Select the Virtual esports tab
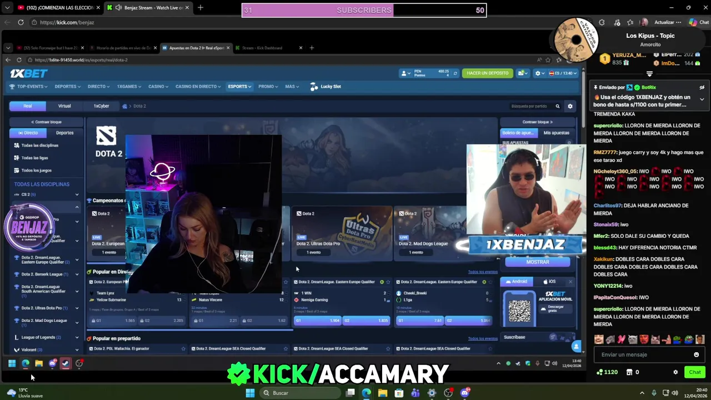Image resolution: width=711 pixels, height=400 pixels. pos(64,106)
